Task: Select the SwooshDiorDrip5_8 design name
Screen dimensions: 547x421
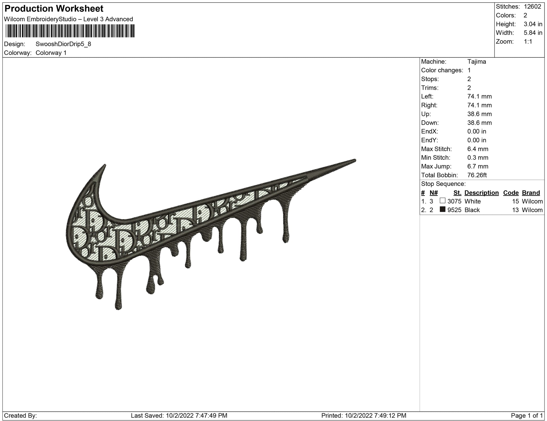Action: 63,44
